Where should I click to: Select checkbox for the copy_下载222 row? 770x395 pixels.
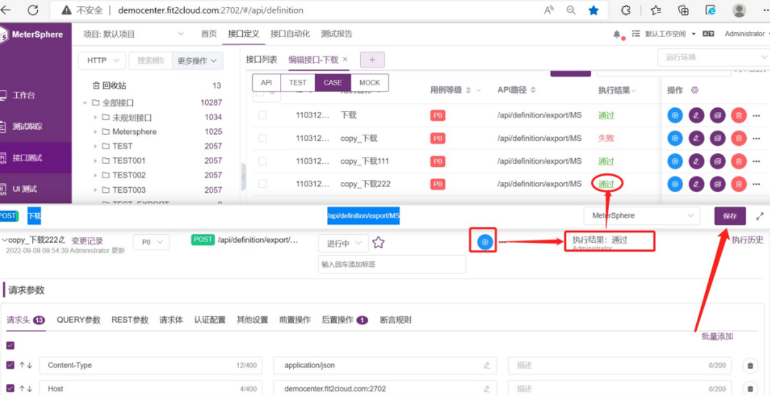262,184
